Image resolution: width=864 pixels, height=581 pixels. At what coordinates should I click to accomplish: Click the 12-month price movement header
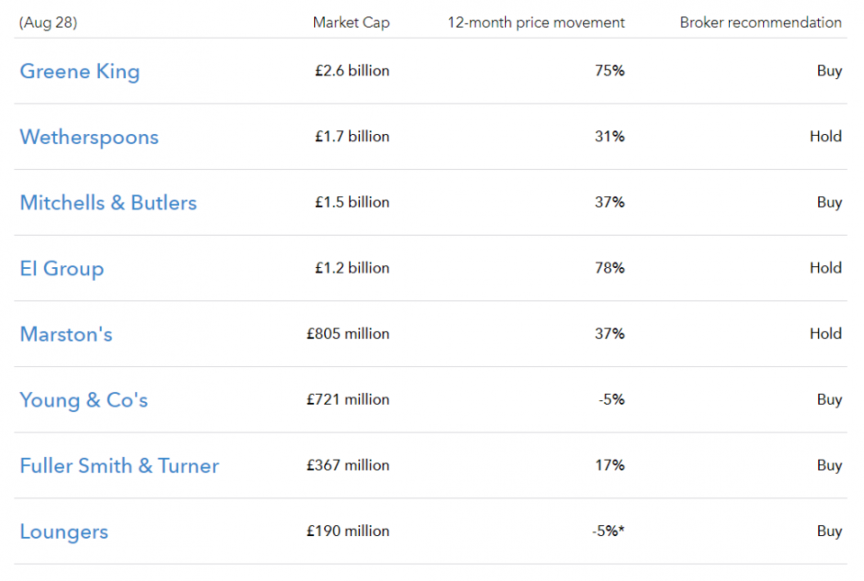point(535,22)
